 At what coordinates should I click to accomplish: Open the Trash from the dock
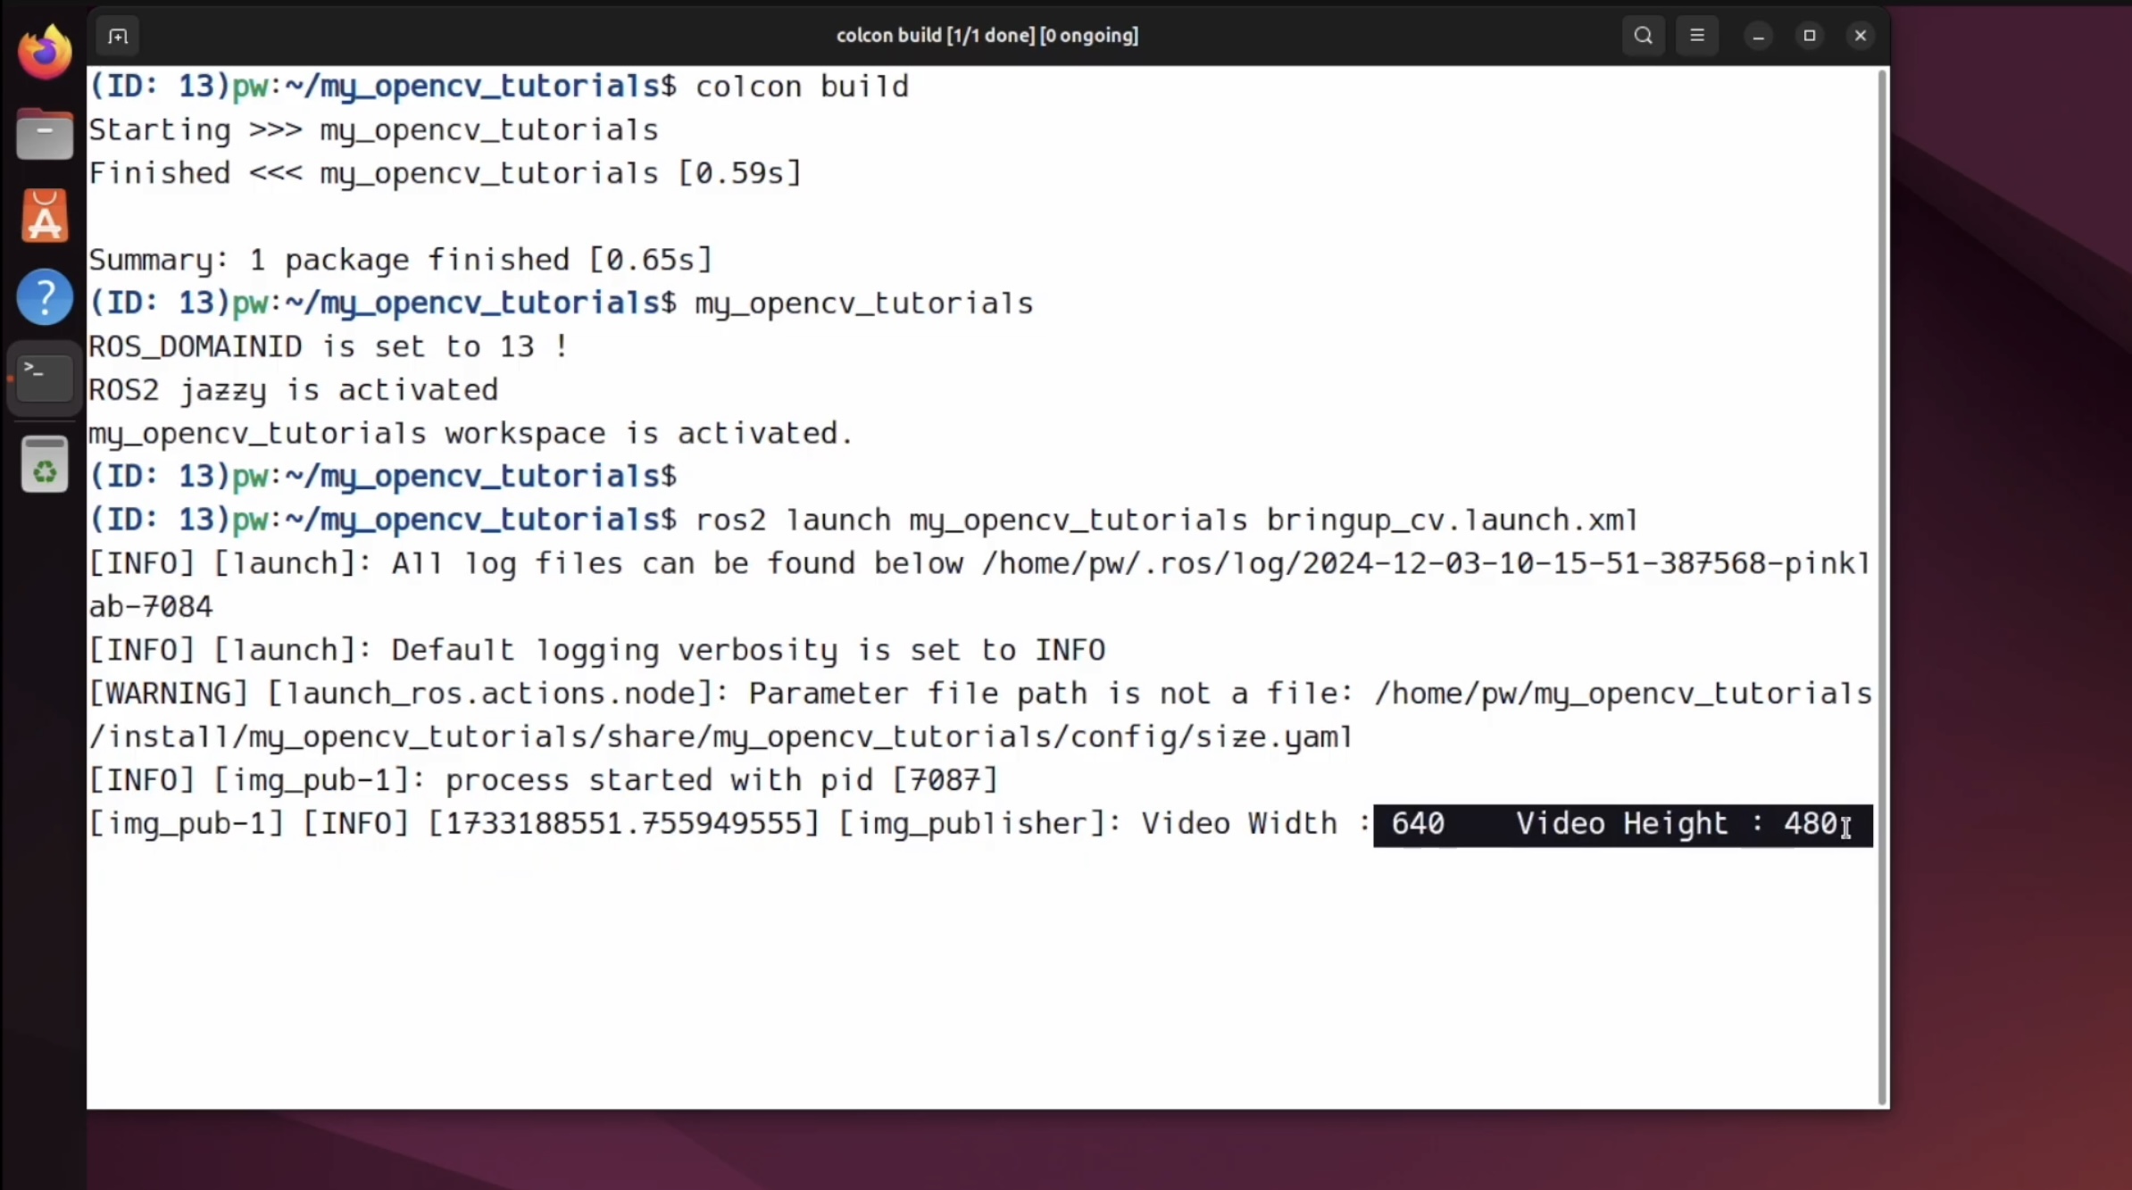tap(45, 465)
